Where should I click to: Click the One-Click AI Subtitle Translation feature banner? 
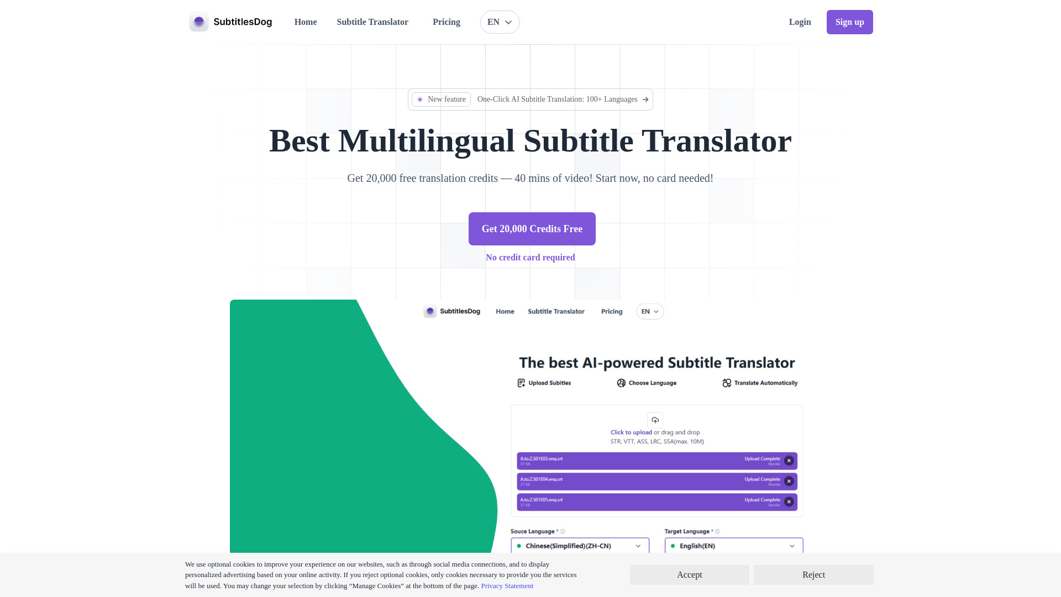click(x=530, y=99)
